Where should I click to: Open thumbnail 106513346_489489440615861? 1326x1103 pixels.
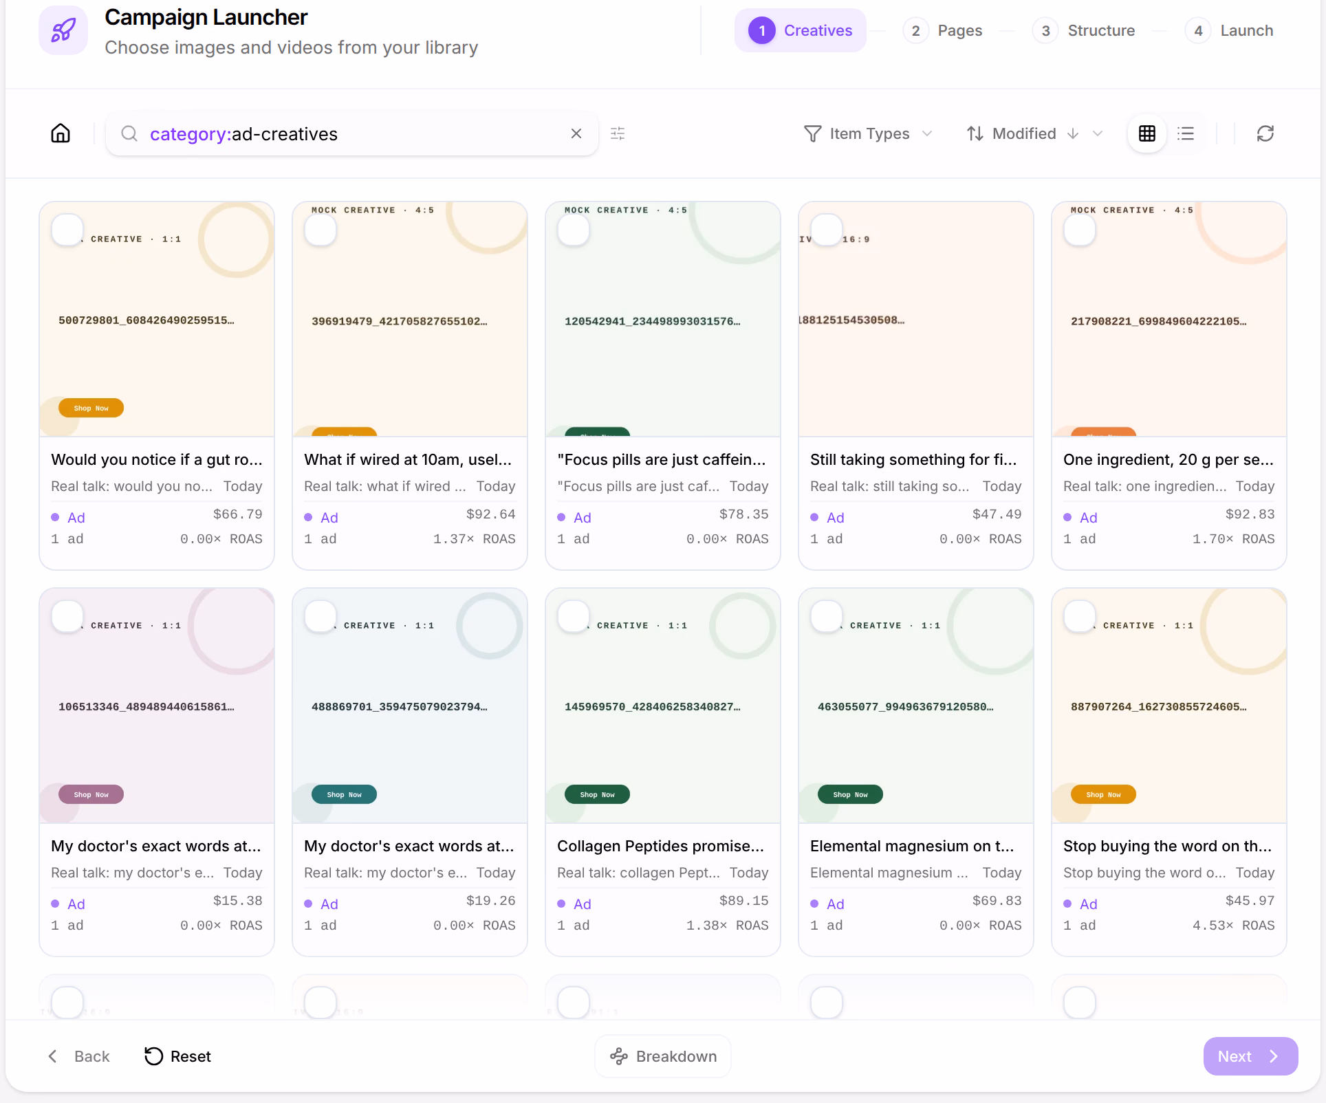click(157, 706)
